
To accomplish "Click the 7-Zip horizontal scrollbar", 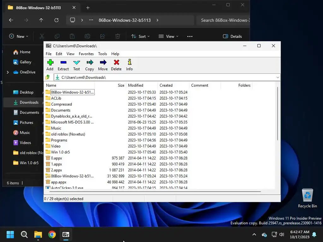I will [155, 191].
